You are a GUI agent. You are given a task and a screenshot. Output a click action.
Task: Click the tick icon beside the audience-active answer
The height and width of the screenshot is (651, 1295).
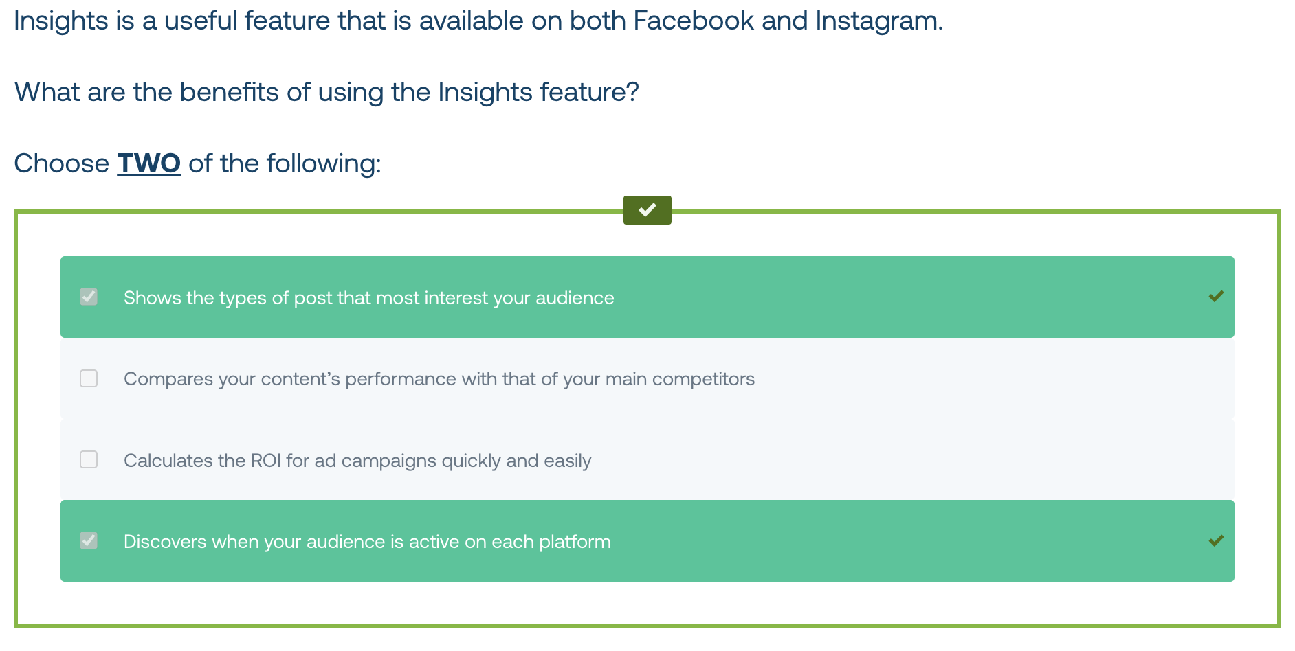(1216, 541)
